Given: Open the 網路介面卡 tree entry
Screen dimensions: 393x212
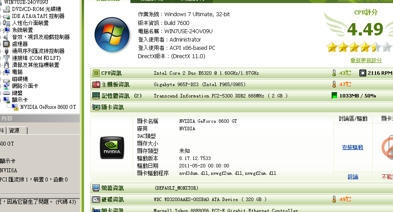Looking at the screenshot, I should (25, 86).
